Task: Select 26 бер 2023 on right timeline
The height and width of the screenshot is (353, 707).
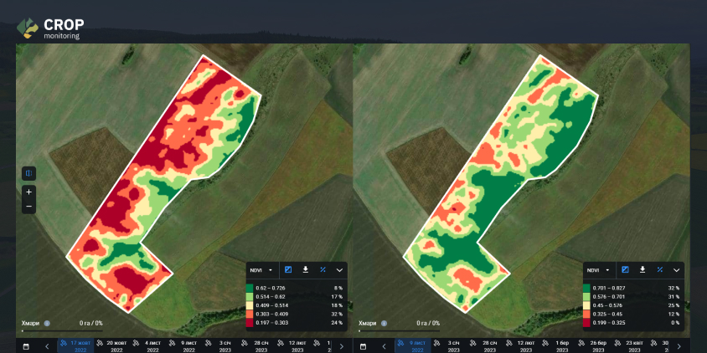Action: 593,345
